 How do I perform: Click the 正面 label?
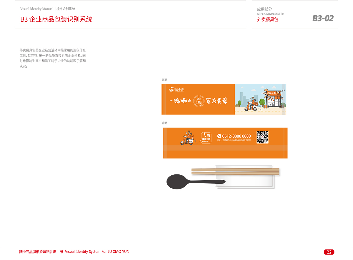coord(164,80)
